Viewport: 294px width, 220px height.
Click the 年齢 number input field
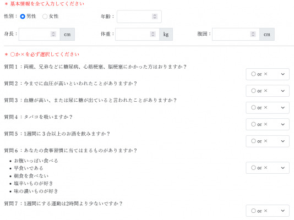coord(139,16)
